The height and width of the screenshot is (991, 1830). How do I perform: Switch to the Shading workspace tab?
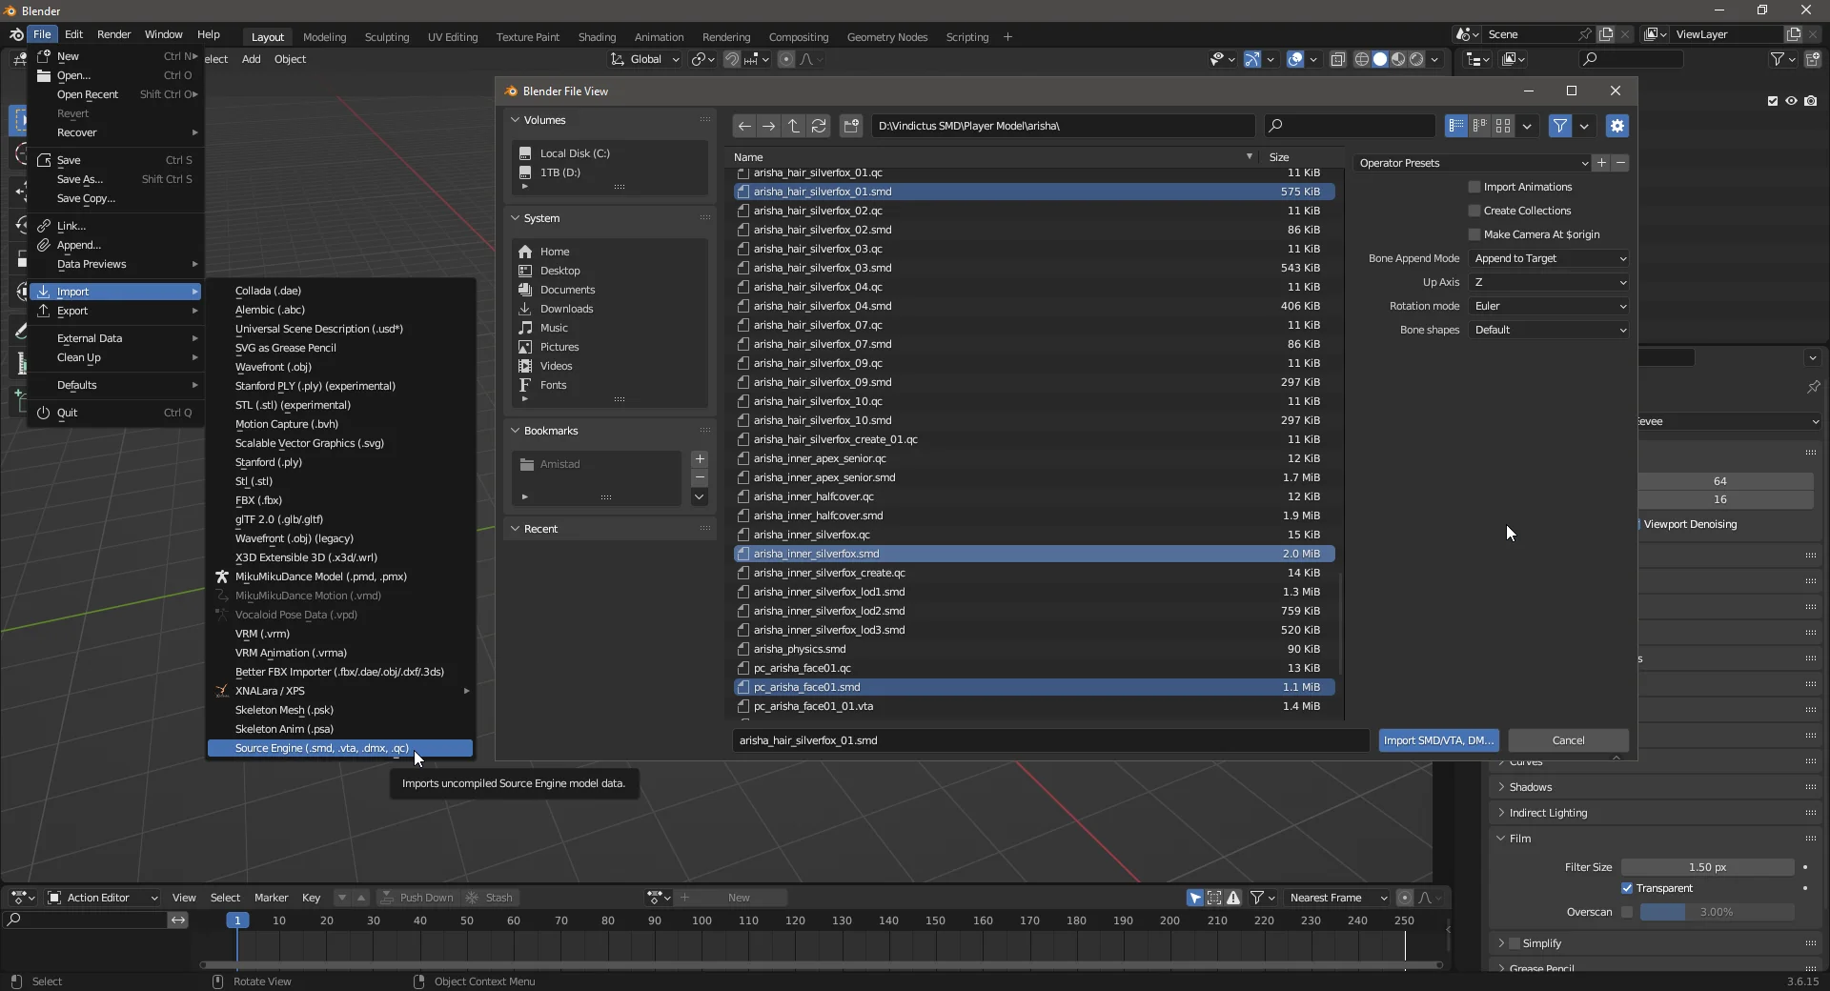[597, 37]
